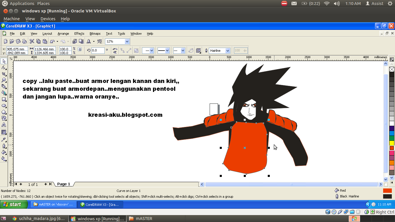
Task: Click the Cut scissors icon
Action: pyautogui.click(x=32, y=41)
